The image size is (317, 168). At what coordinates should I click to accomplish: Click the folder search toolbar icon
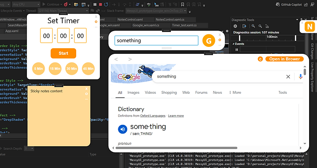pyautogui.click(x=76, y=5)
